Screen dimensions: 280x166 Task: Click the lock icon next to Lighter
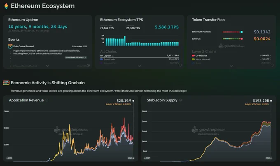[x=112, y=56]
